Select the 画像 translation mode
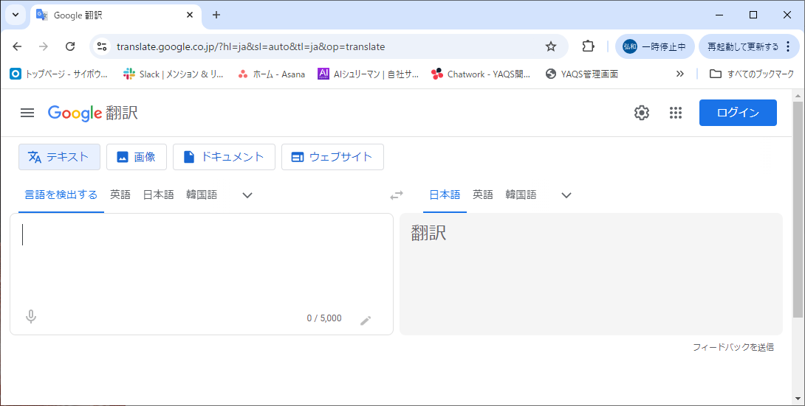 tap(137, 157)
